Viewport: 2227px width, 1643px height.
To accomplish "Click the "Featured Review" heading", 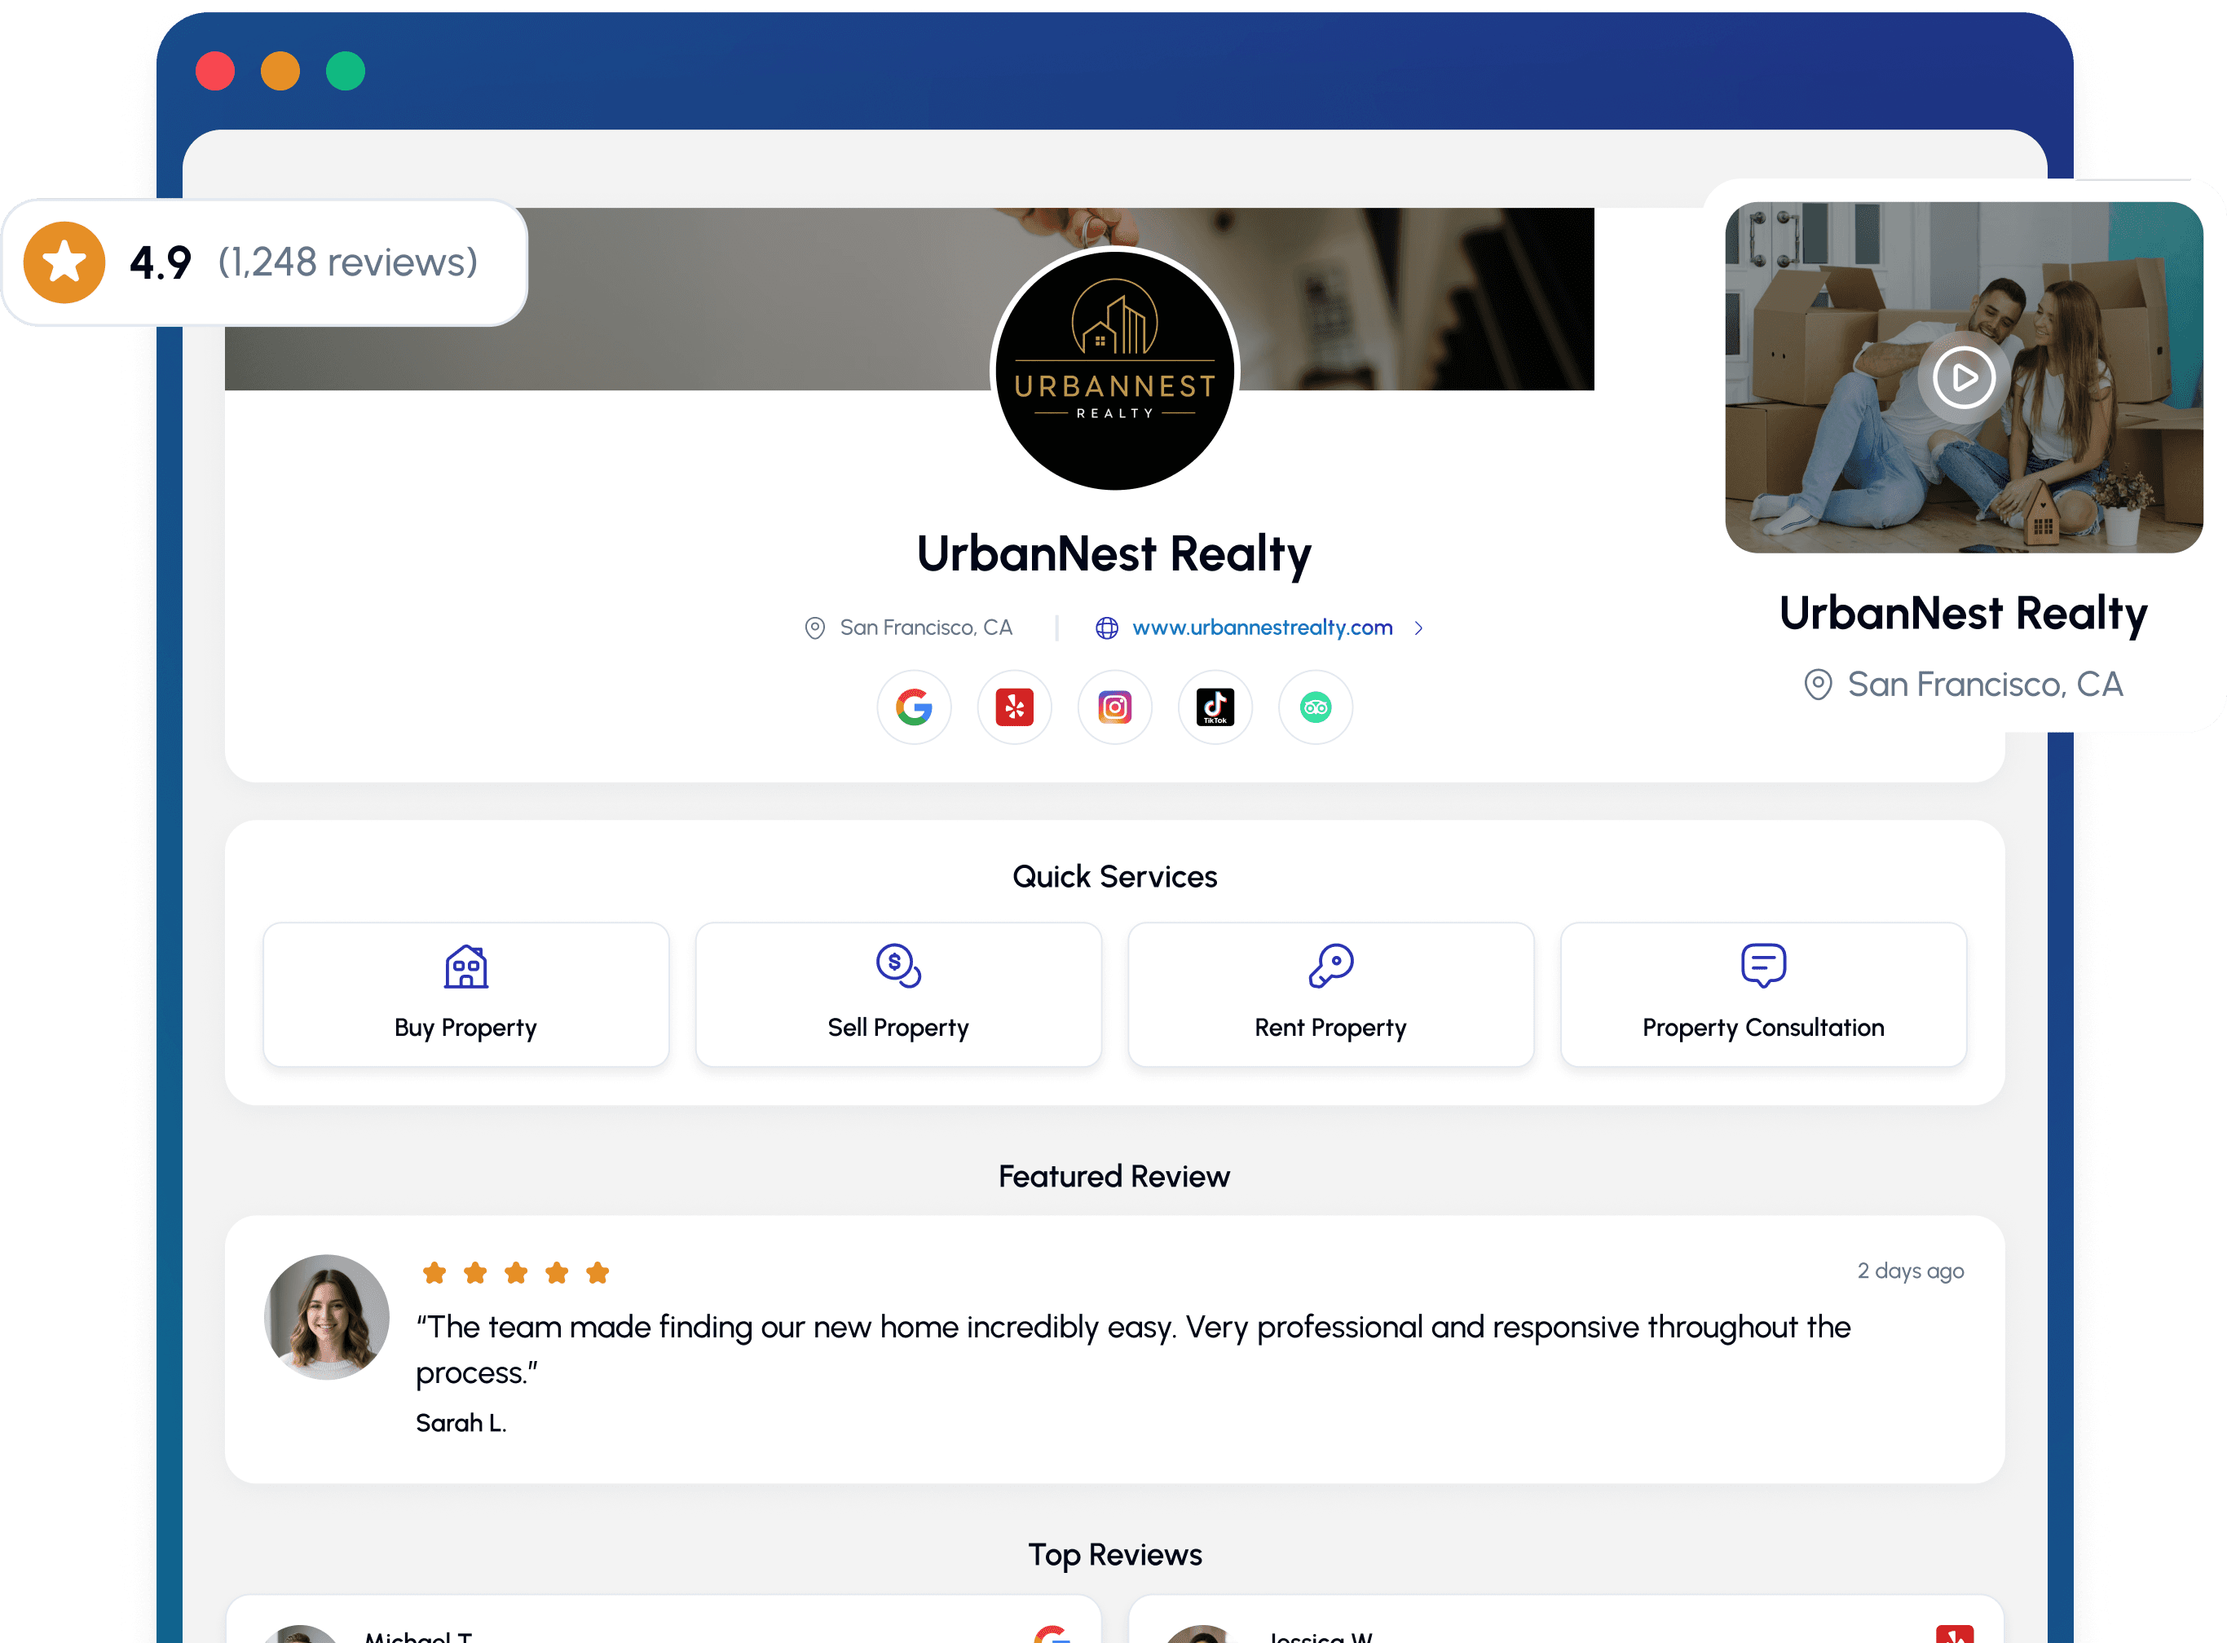I will (1114, 1177).
